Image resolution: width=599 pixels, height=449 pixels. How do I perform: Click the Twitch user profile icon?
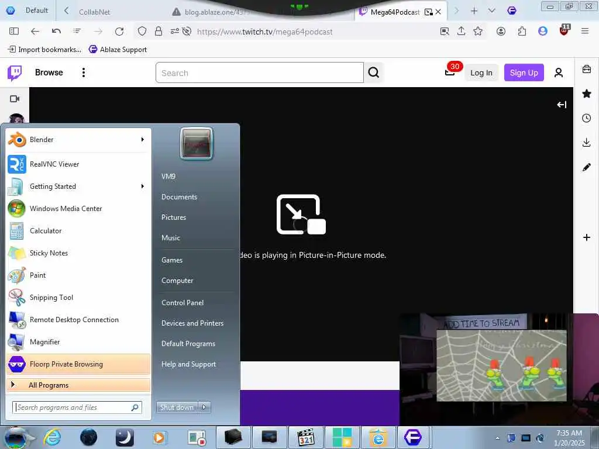pos(558,72)
